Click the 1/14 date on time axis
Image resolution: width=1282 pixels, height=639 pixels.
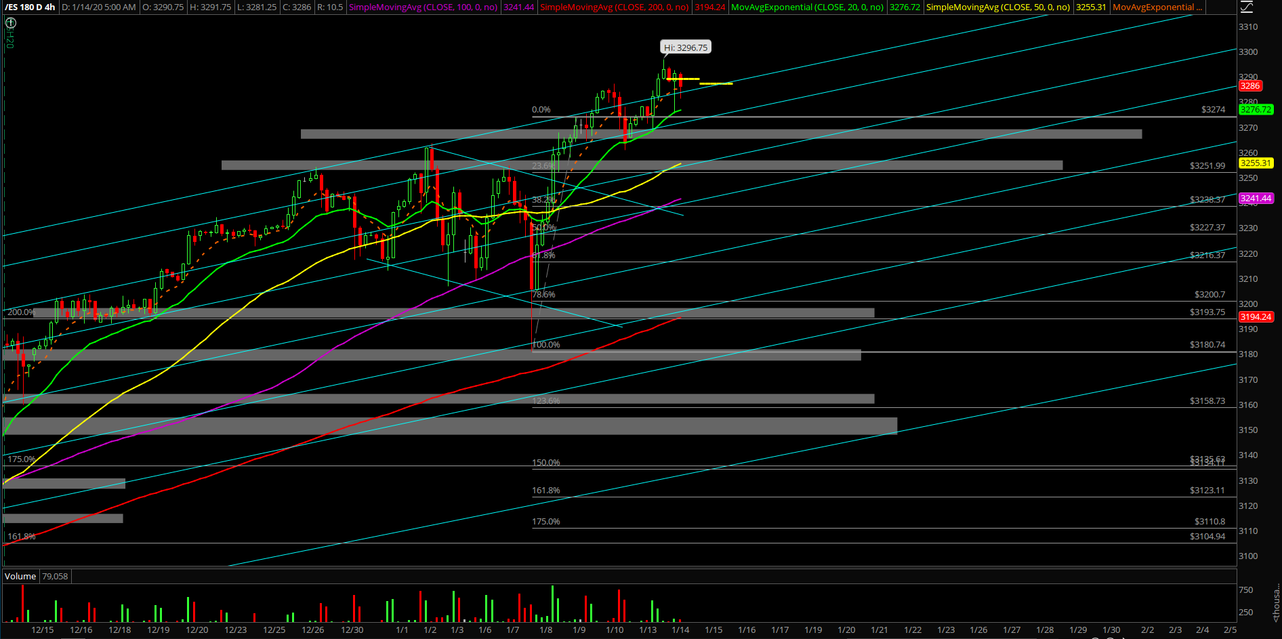(680, 630)
